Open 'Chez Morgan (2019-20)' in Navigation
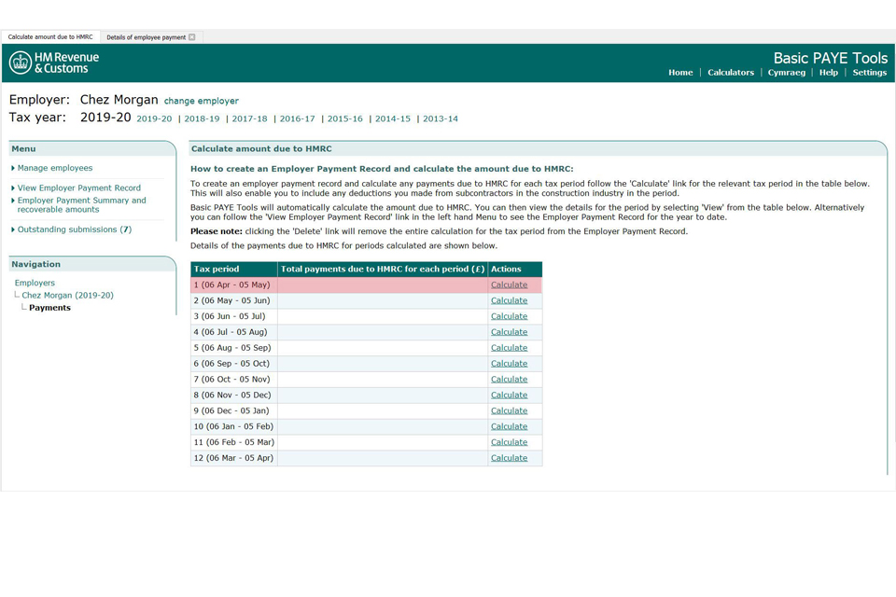The image size is (896, 597). tap(67, 296)
